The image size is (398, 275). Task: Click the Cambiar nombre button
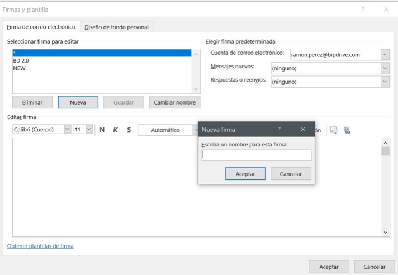pyautogui.click(x=174, y=102)
